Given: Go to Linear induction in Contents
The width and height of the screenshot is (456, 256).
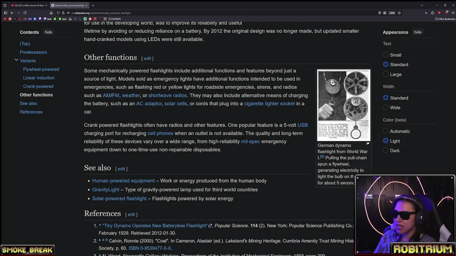Looking at the screenshot, I should tap(39, 78).
